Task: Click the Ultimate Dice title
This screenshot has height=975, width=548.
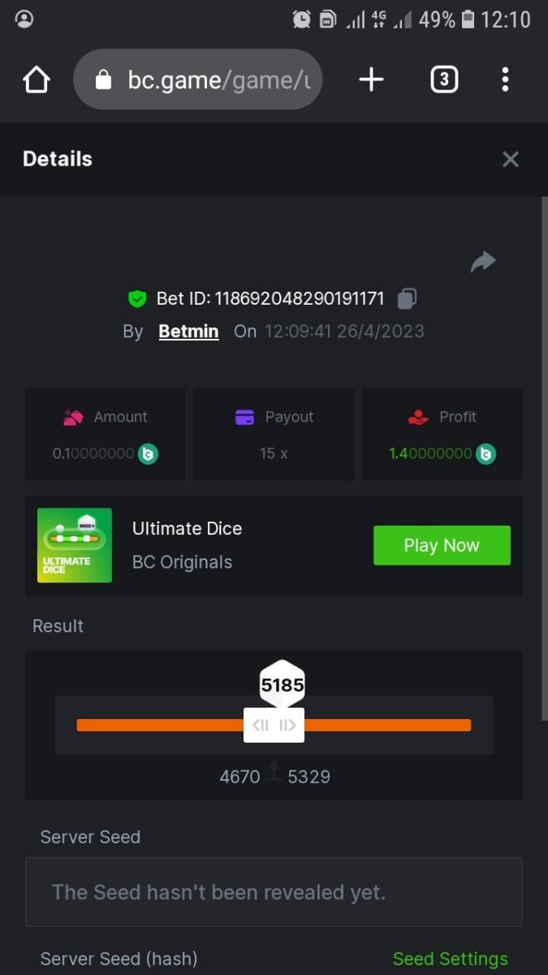Action: click(x=187, y=528)
